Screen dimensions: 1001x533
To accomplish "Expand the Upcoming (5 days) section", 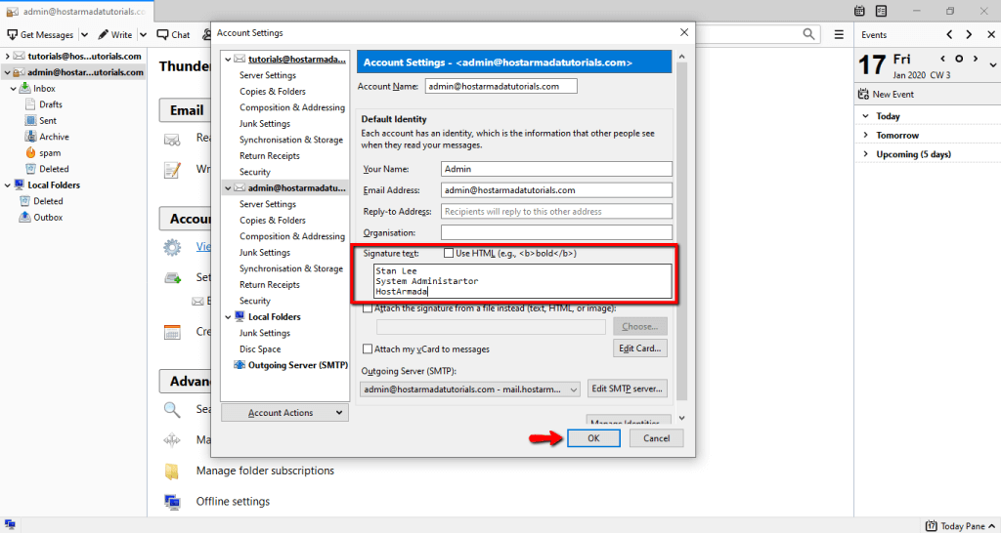I will pos(866,154).
